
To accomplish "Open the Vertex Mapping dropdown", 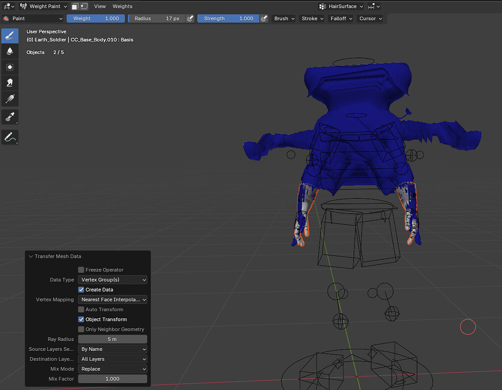I will 113,299.
